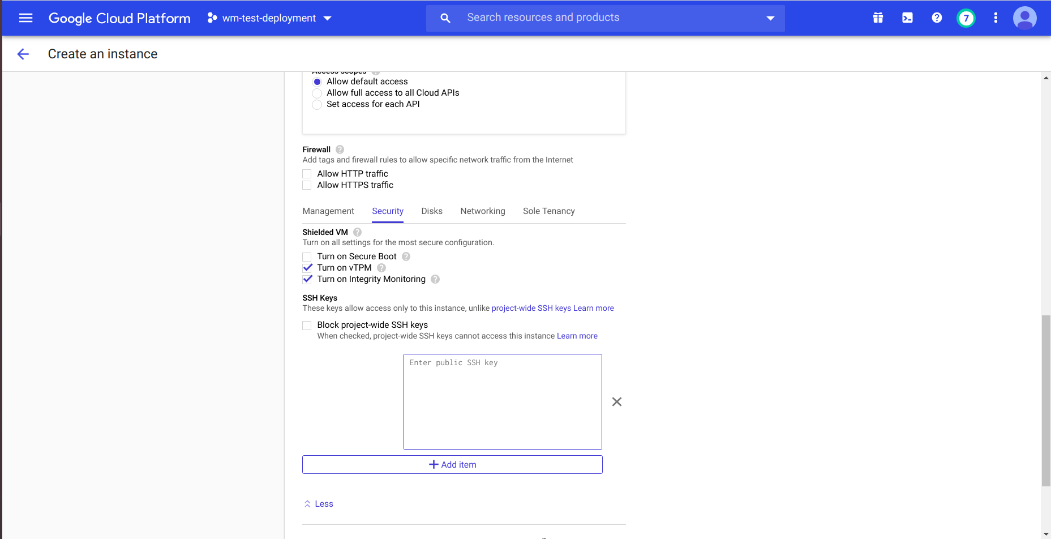Screen dimensions: 1051x539
Task: Switch to the Networking tab
Action: [x=482, y=211]
